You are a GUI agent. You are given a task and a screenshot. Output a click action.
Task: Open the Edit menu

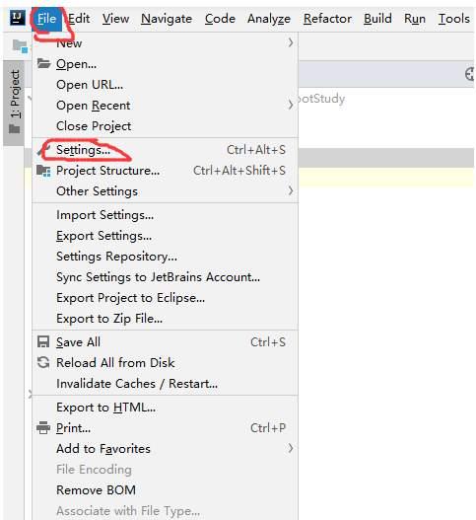[x=79, y=18]
